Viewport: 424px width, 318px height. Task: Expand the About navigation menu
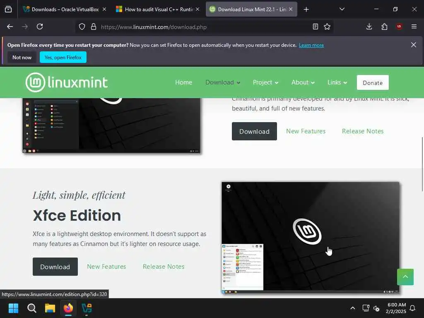pos(303,82)
